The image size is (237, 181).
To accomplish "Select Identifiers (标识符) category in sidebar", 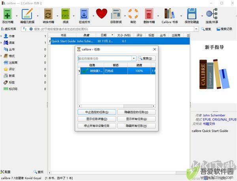I will [13, 89].
